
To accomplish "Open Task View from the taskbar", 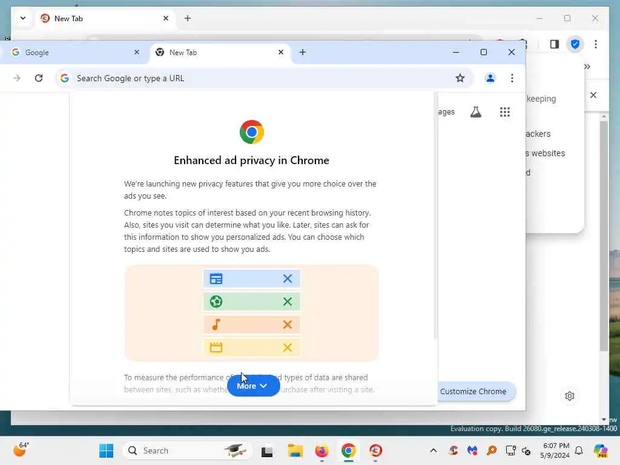I will tap(267, 450).
